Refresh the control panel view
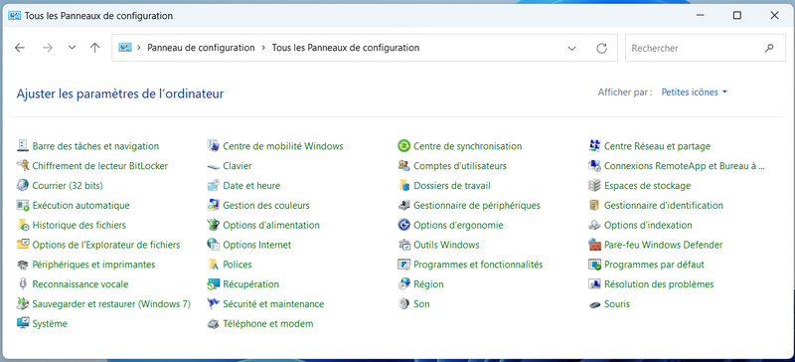Screen dimensions: 795x362 pos(602,48)
